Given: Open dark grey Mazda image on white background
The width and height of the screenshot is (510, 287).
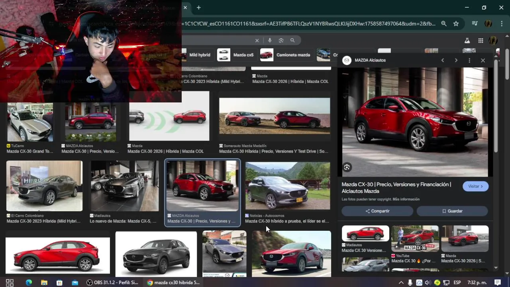Looking at the screenshot, I should [156, 254].
